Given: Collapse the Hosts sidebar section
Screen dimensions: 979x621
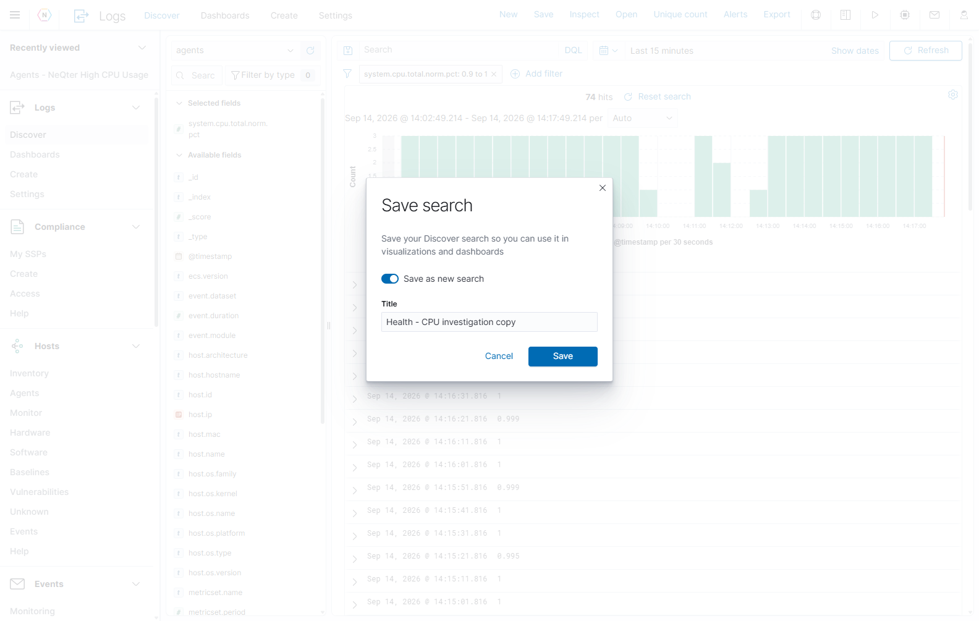Looking at the screenshot, I should (x=136, y=346).
